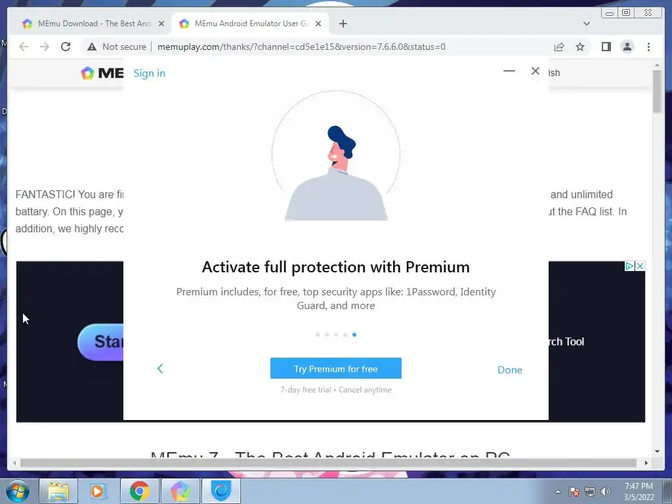Click vertical scrollbar up arrow
Screen dimensions: 672x504
click(x=657, y=66)
